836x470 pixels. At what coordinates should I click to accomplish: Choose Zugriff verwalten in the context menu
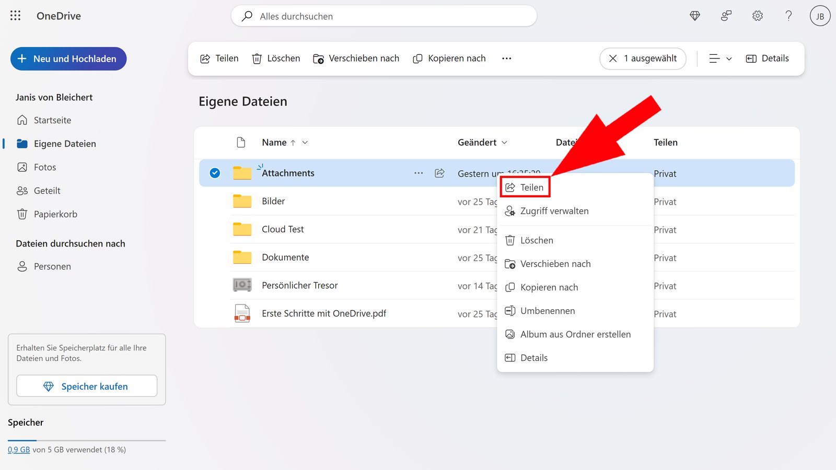click(x=554, y=211)
